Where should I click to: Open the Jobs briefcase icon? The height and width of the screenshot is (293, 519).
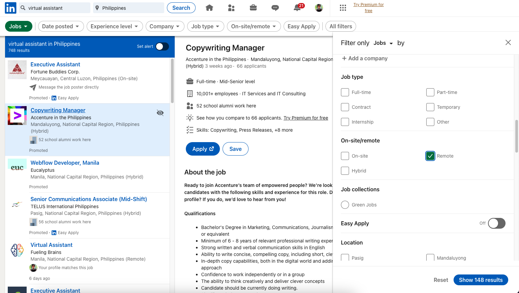point(253,8)
